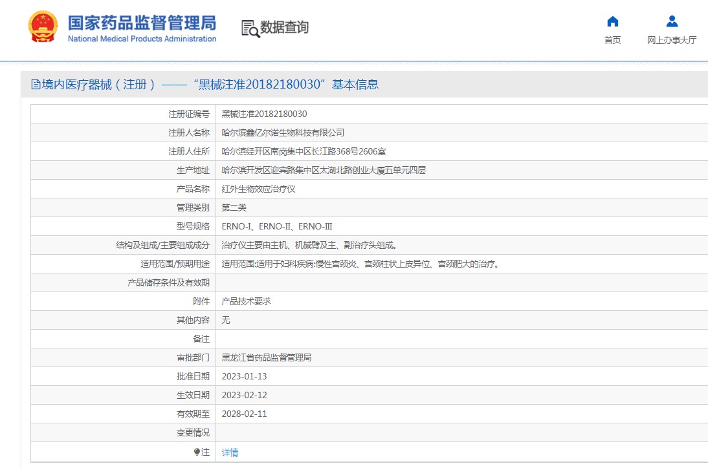Viewport: 708px width, 468px height.
Task: Click the 型号规格 label
Action: click(193, 226)
